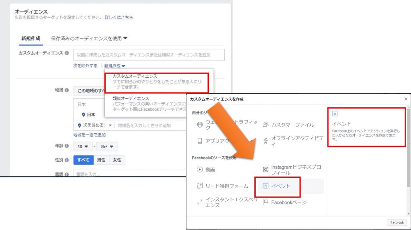Image resolution: width=411 pixels, height=230 pixels.
Task: Click the 次を除外する link
Action: coord(86,66)
